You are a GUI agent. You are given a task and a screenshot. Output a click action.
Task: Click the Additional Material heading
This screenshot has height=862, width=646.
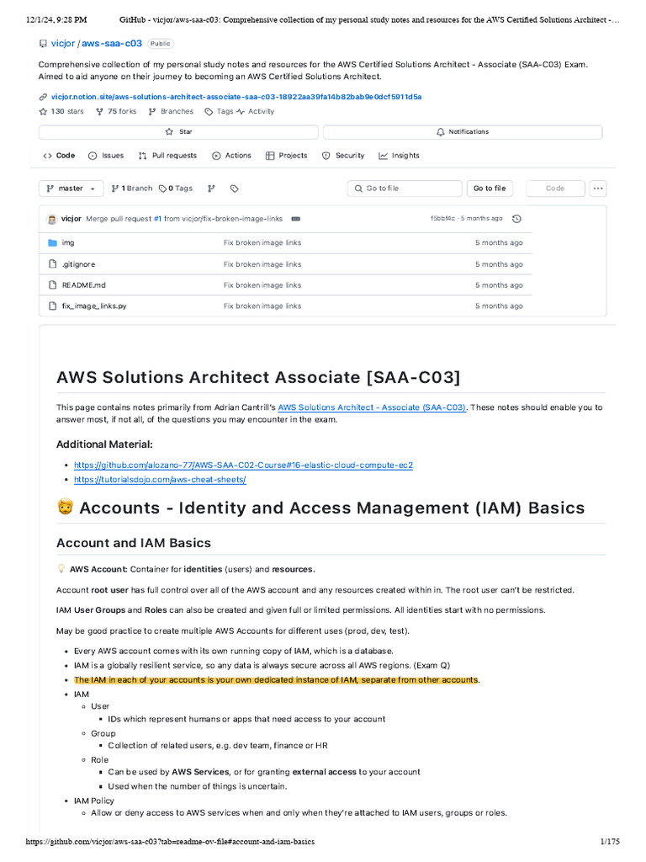104,444
